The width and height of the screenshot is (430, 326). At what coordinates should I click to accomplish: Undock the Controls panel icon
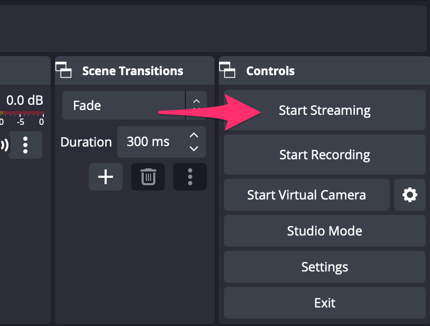click(227, 70)
